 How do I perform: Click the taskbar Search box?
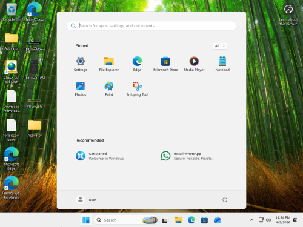(x=125, y=220)
